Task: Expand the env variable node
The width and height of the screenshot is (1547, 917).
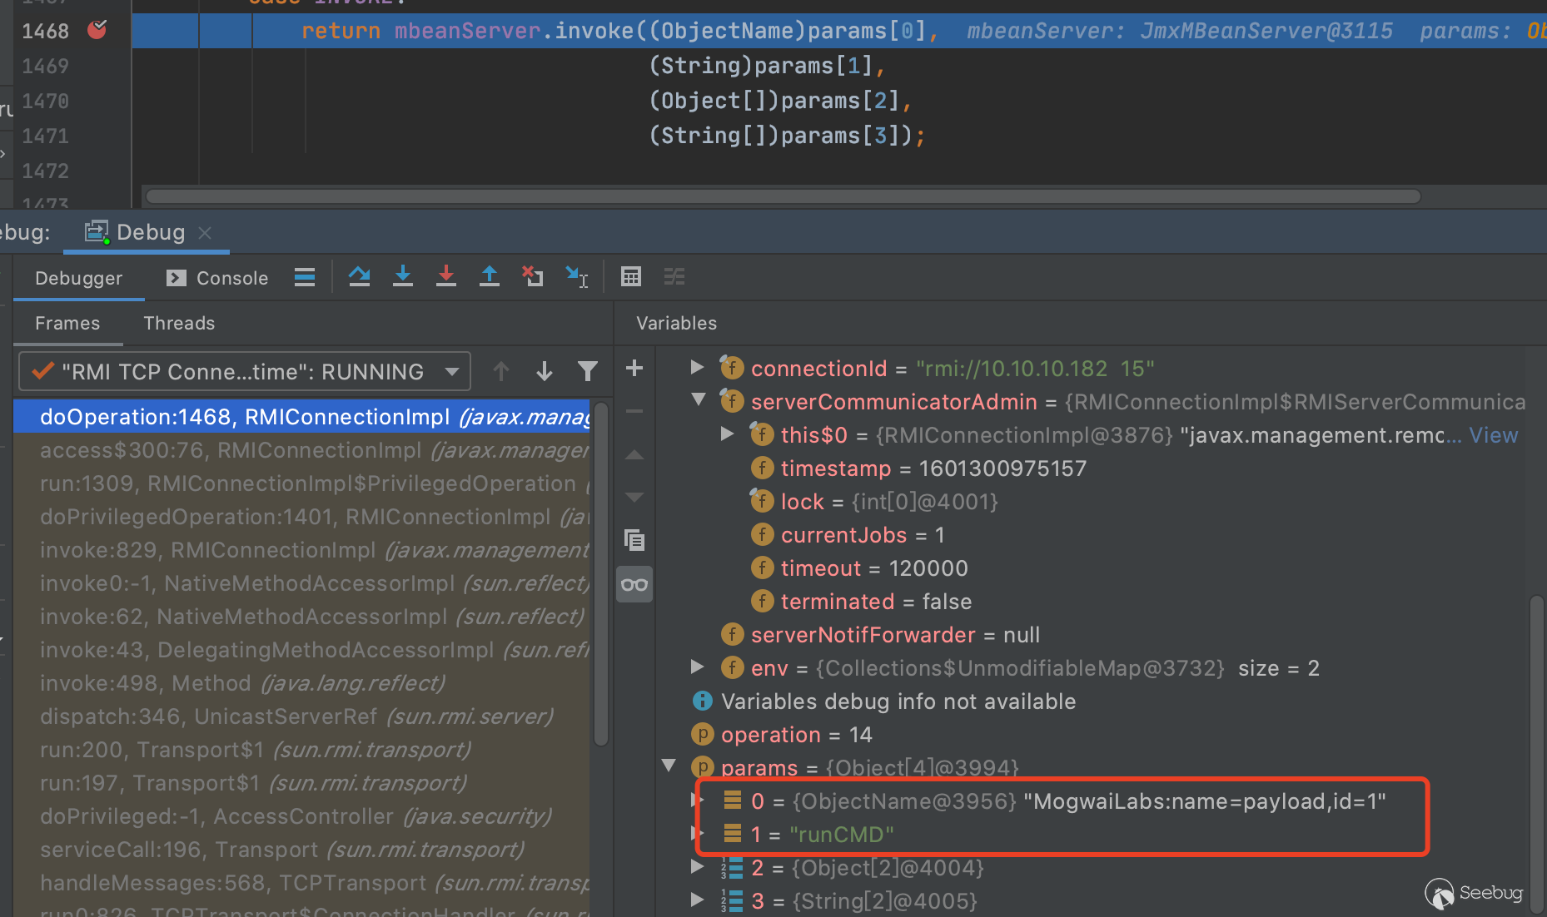Action: (698, 667)
